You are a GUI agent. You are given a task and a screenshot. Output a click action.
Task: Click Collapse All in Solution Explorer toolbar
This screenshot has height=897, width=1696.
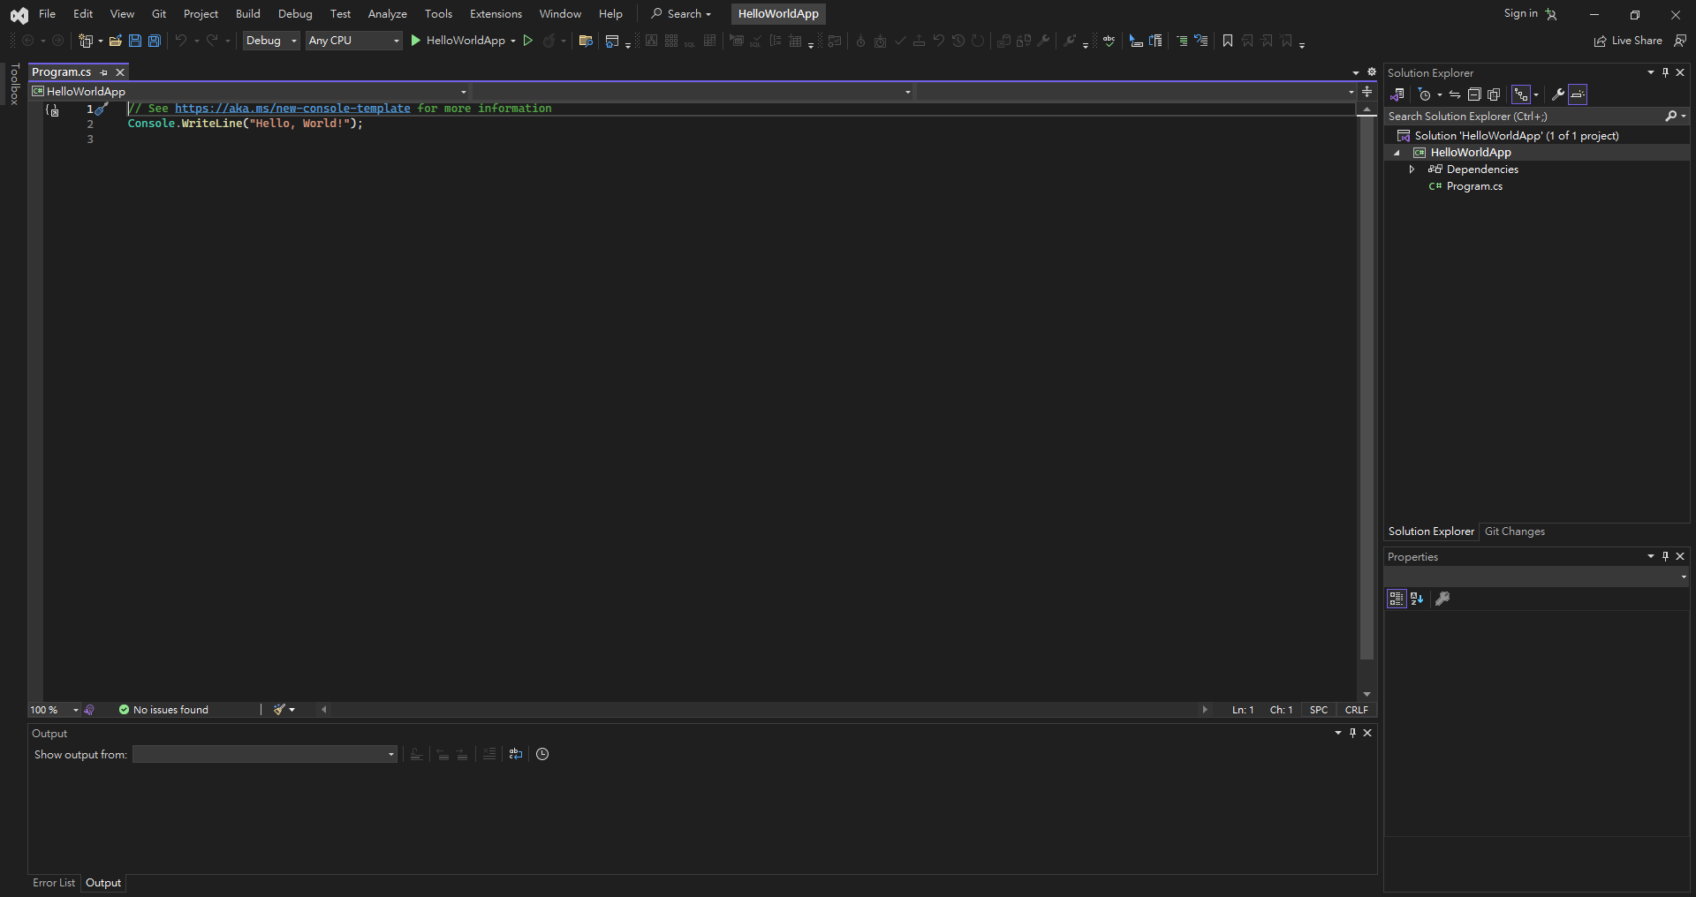click(x=1474, y=94)
